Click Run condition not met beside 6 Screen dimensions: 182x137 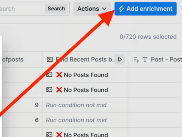(x=76, y=120)
